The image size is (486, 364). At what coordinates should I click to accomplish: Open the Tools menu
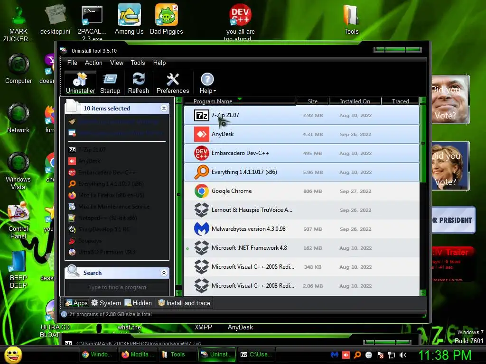(138, 63)
